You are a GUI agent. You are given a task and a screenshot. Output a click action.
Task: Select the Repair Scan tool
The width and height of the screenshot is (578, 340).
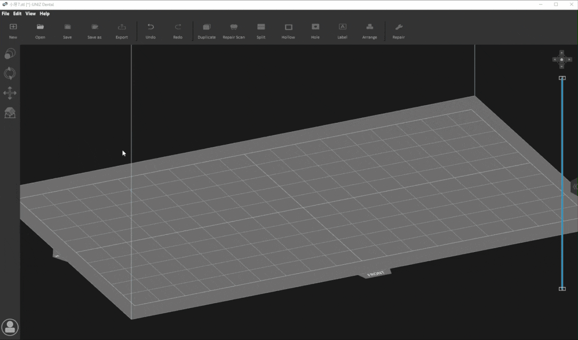pyautogui.click(x=234, y=27)
